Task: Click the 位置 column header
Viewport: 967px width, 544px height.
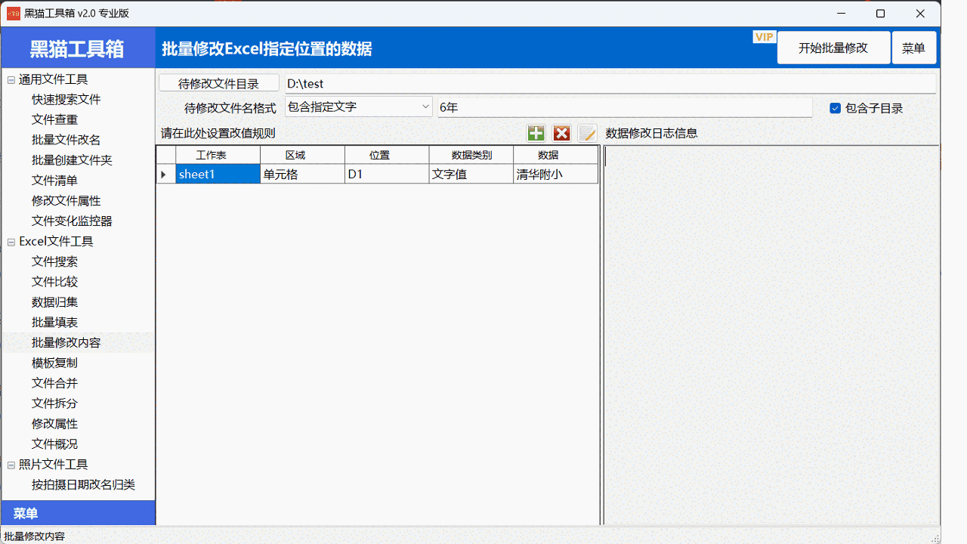Action: (388, 155)
